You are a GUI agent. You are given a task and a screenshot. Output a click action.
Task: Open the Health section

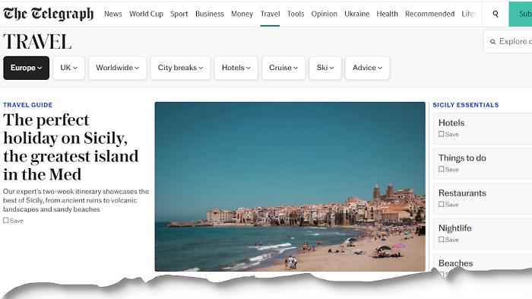387,14
